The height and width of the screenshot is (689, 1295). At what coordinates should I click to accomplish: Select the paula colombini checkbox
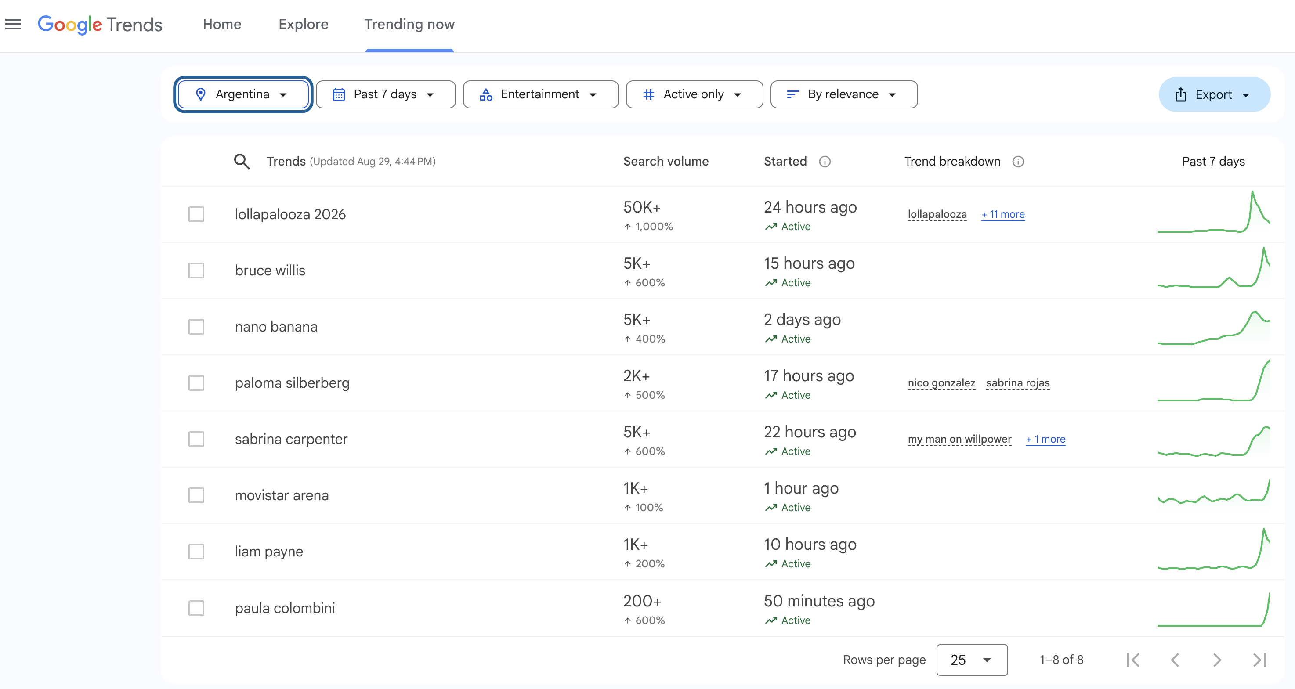point(196,608)
